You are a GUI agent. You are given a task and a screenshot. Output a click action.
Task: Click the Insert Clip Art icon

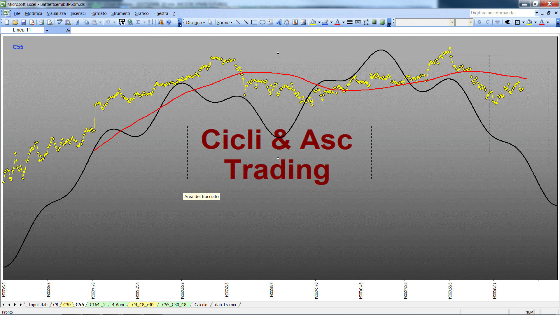point(295,22)
